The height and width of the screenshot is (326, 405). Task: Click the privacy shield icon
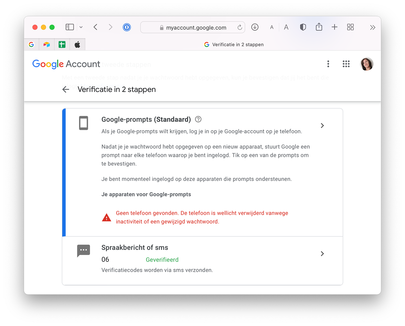(303, 27)
